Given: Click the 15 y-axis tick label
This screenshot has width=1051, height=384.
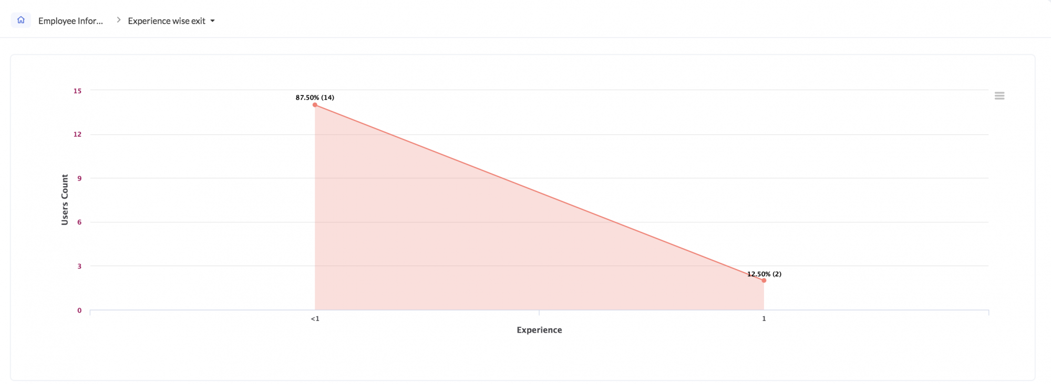Looking at the screenshot, I should (x=77, y=91).
